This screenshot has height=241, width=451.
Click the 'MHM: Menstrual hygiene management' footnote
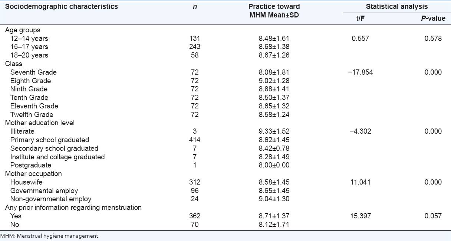click(49, 236)
